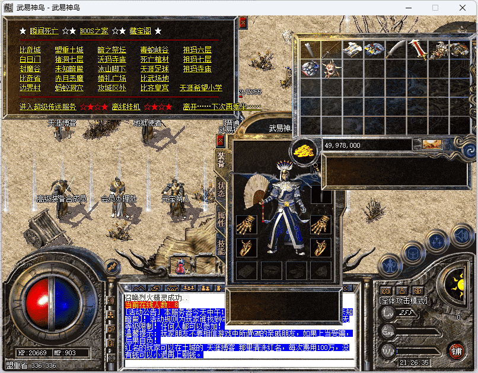Click the person mini icon above attack mode
478x373 pixels.
[402, 291]
